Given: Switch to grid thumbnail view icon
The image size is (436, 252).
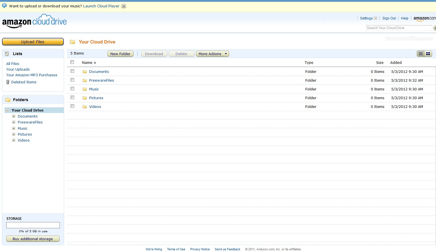Looking at the screenshot, I should 428,54.
